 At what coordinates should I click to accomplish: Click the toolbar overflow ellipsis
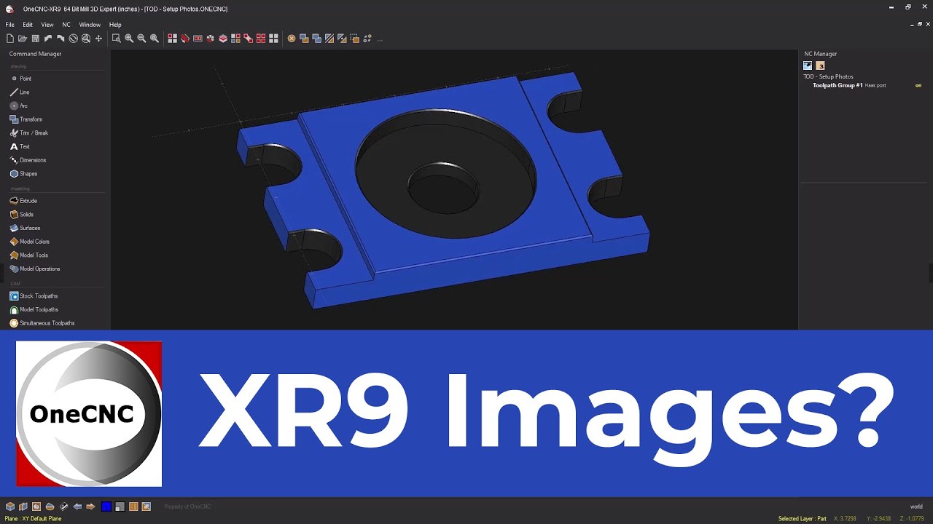coord(380,39)
